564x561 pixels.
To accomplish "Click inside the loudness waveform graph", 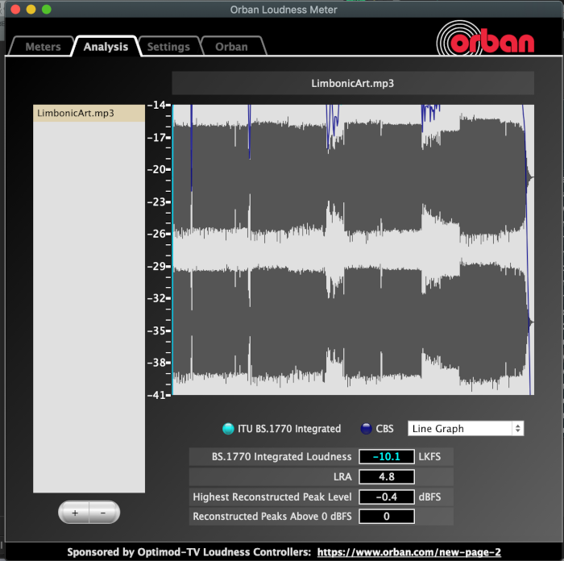I will coord(353,250).
